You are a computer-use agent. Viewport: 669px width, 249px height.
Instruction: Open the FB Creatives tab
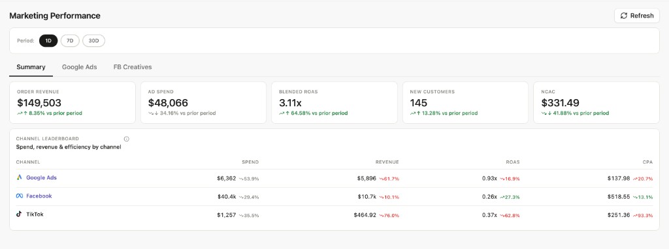(133, 67)
